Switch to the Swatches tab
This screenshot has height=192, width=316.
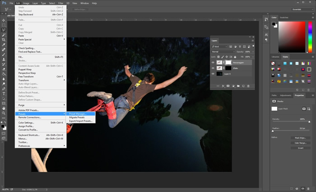tap(284, 17)
